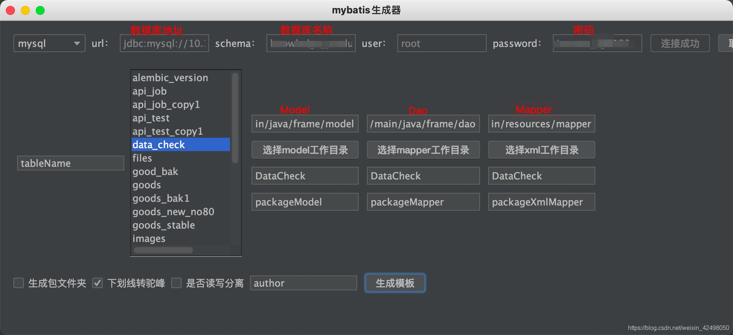Click the user field containing root
This screenshot has height=335, width=733.
[x=442, y=43]
